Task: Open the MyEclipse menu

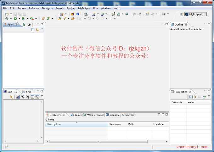Action: tap(84, 8)
